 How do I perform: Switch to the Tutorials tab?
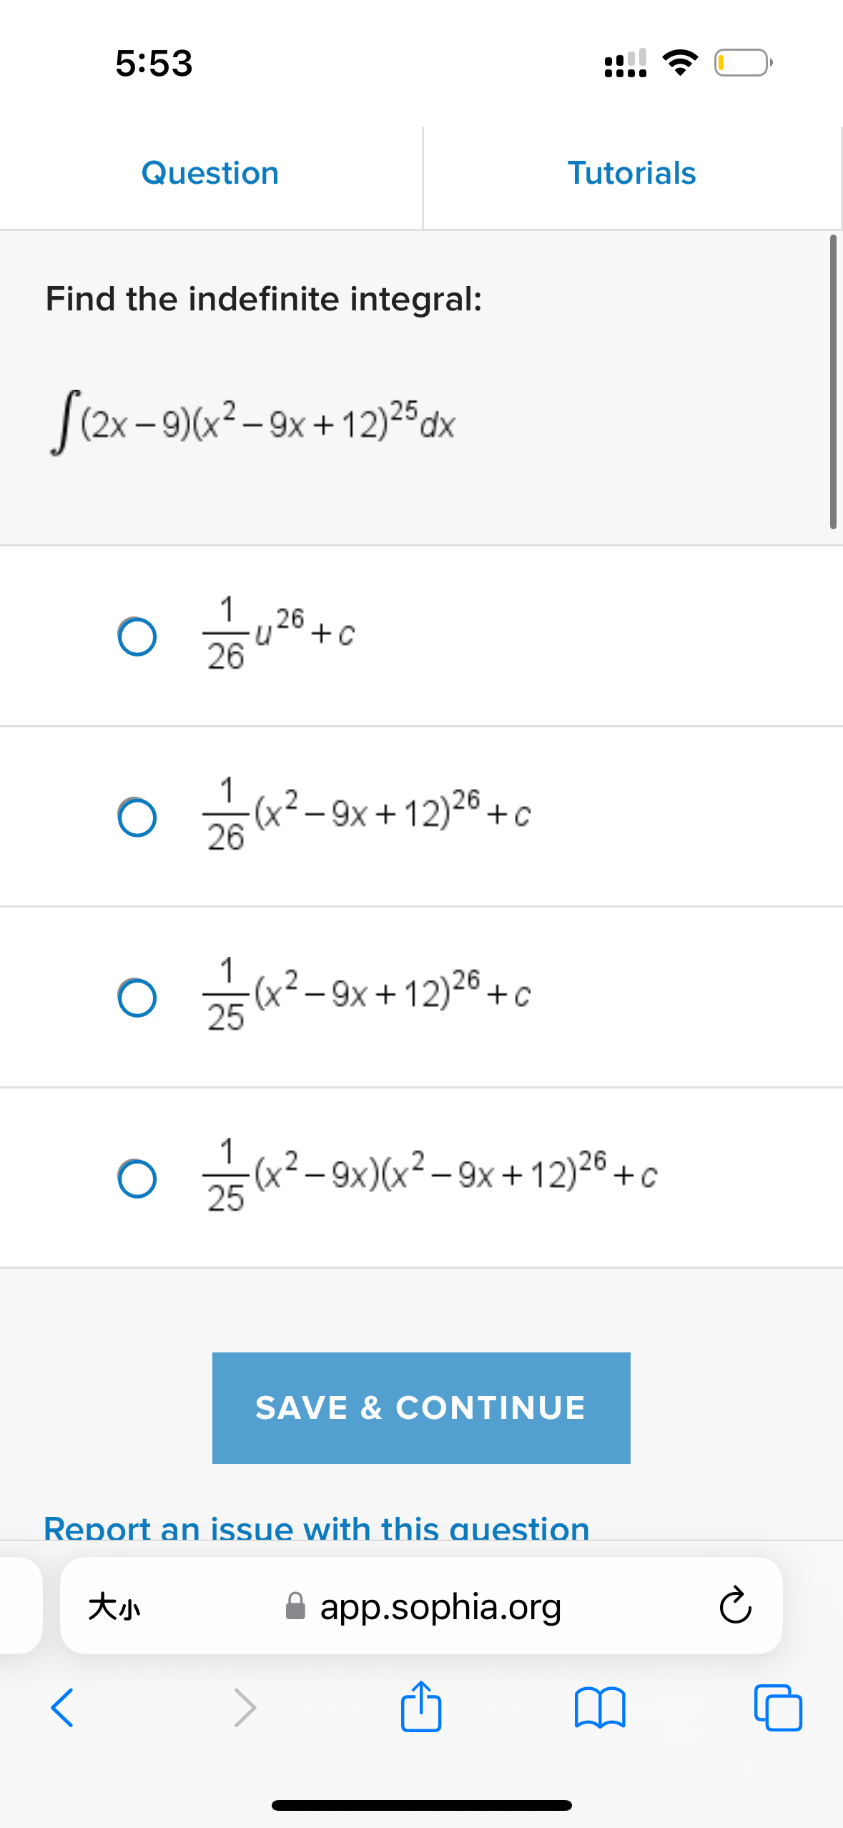[x=632, y=172]
